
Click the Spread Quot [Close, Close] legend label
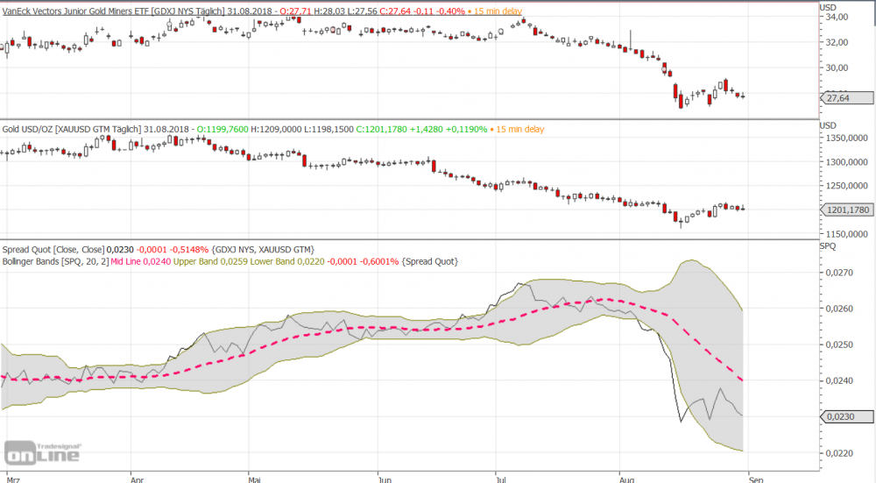point(53,249)
